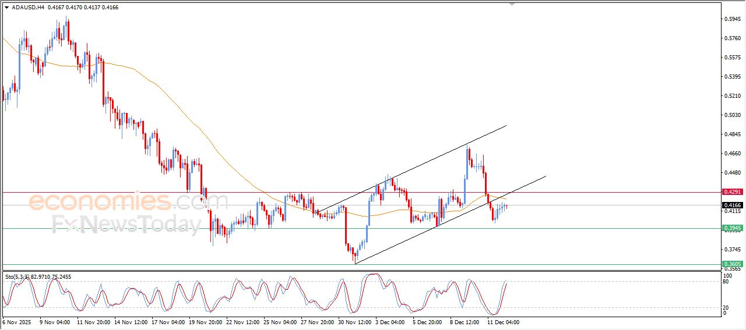Click the ADAUSD,H4 symbol title

click(x=29, y=8)
